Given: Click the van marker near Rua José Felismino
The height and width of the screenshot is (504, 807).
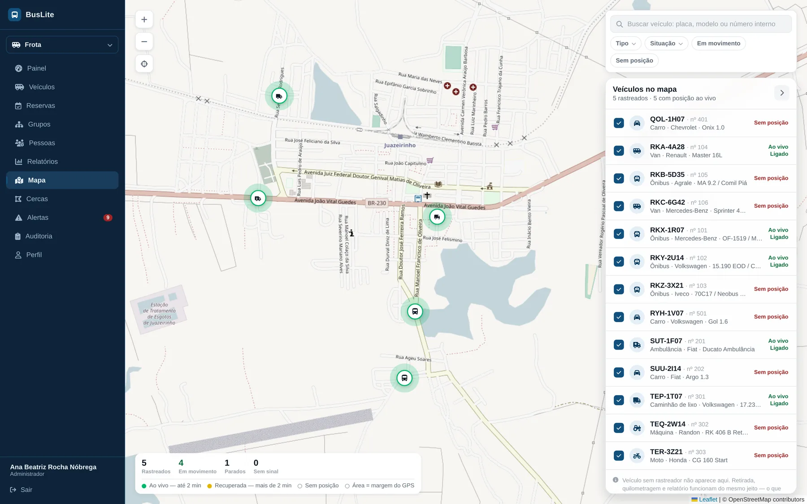Looking at the screenshot, I should tap(437, 217).
